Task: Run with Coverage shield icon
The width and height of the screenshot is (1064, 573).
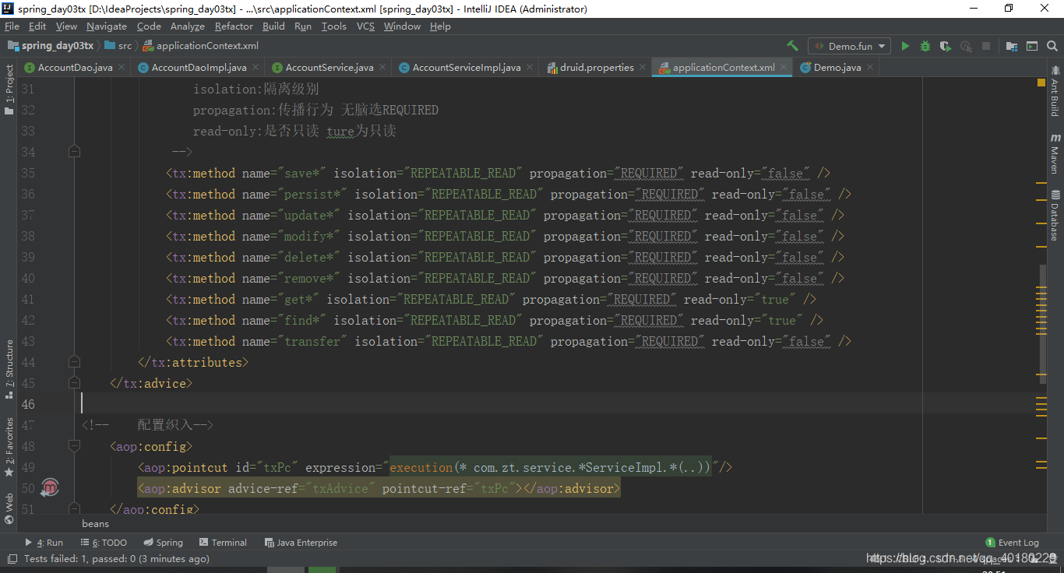Action: 946,46
